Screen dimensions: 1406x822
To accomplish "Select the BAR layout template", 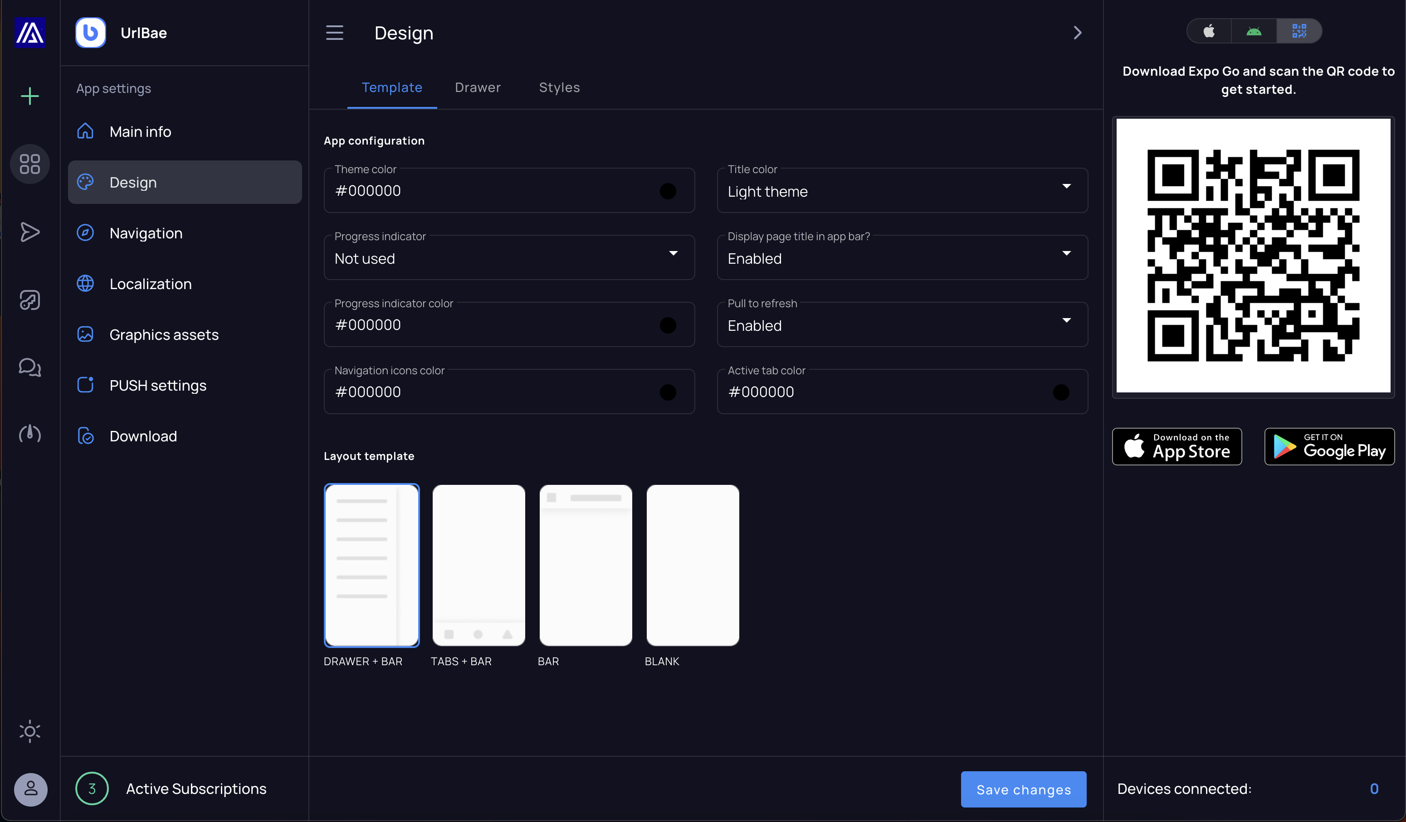I will pyautogui.click(x=585, y=566).
